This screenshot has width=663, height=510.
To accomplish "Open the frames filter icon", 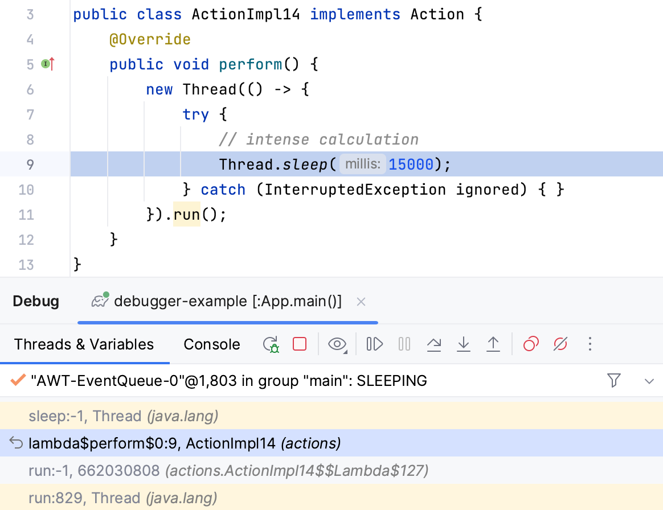I will point(613,380).
